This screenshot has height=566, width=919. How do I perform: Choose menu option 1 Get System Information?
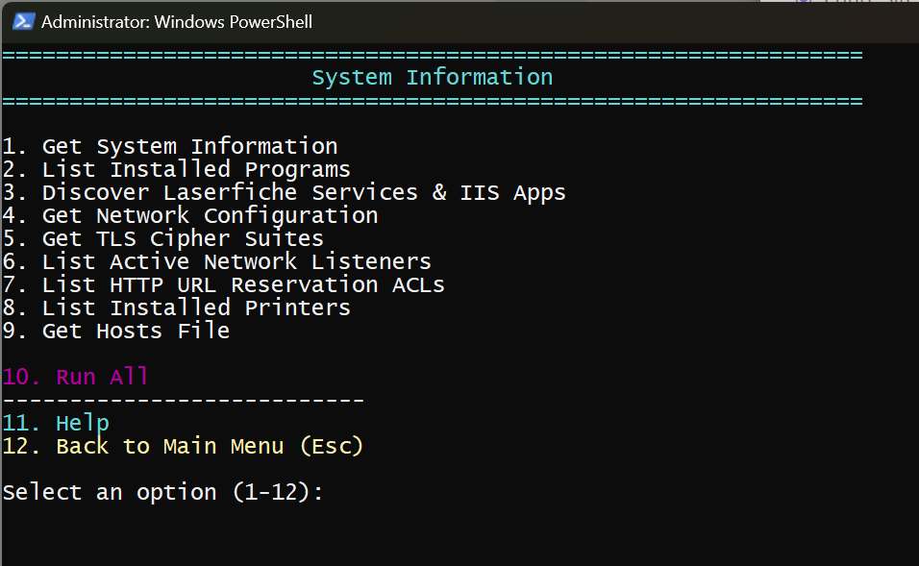coord(170,146)
